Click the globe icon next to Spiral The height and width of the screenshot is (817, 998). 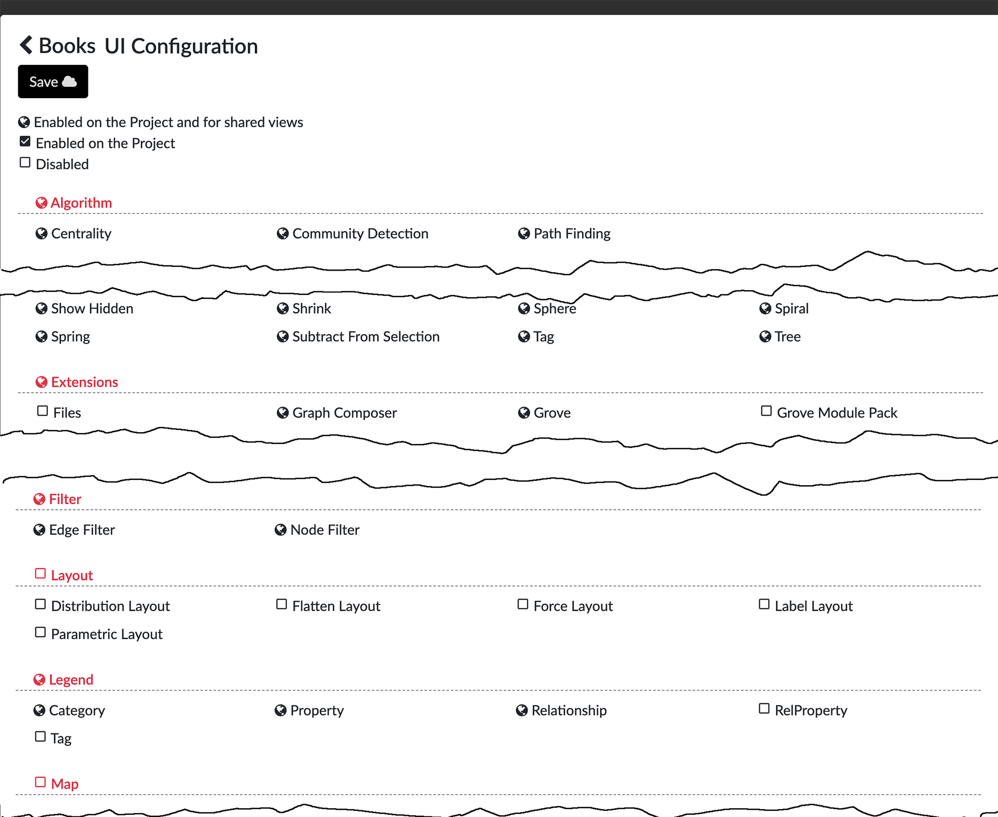pos(765,309)
